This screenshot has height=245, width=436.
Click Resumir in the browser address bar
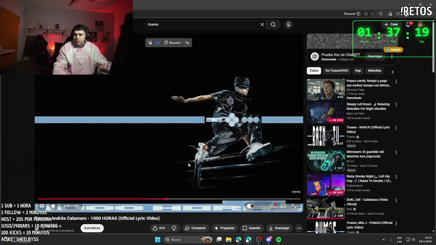(352, 14)
